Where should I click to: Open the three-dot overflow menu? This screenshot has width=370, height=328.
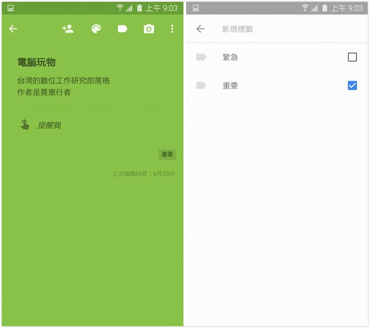[x=172, y=29]
